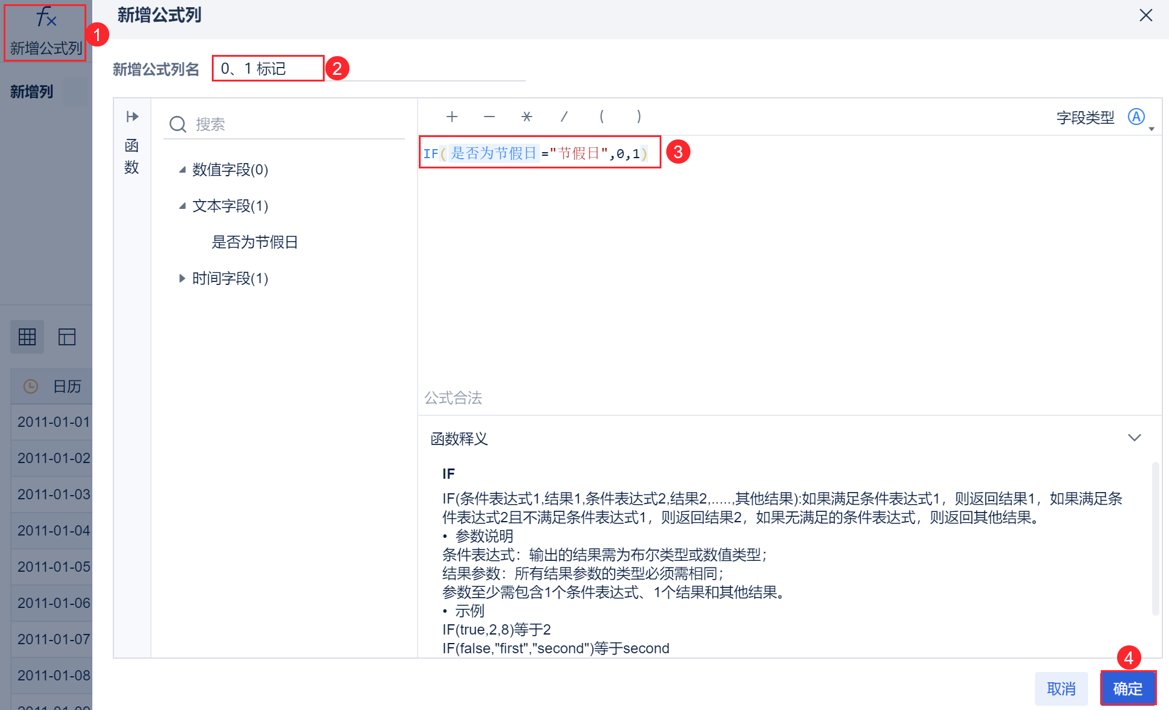Screen dimensions: 1169x710
Task: Select the 是否为节假日 field
Action: point(254,242)
